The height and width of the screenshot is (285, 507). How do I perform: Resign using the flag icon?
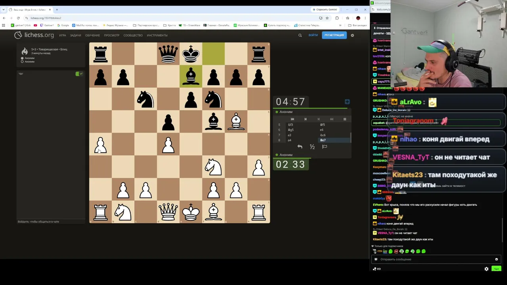324,147
